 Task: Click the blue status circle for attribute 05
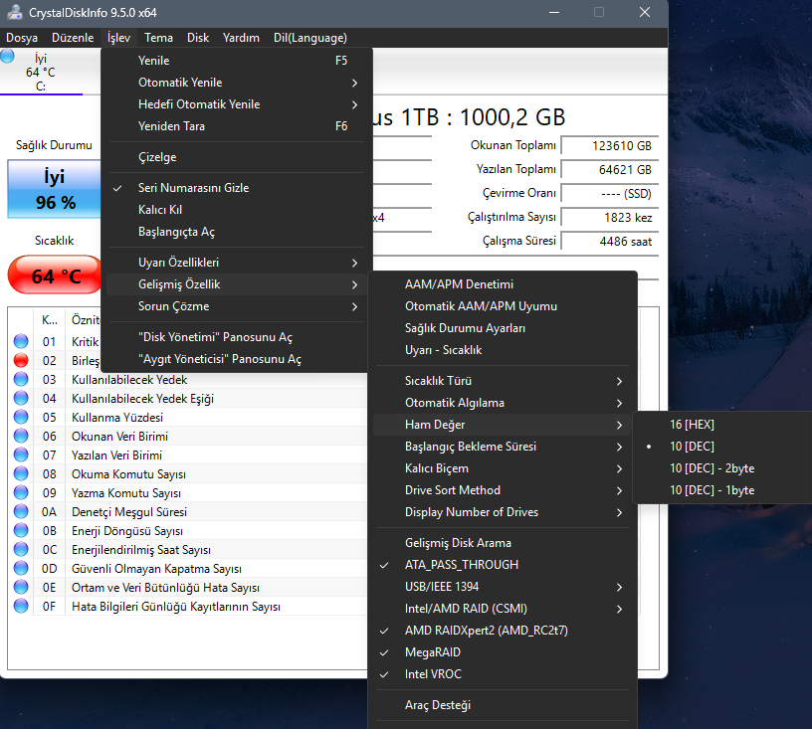click(x=21, y=417)
